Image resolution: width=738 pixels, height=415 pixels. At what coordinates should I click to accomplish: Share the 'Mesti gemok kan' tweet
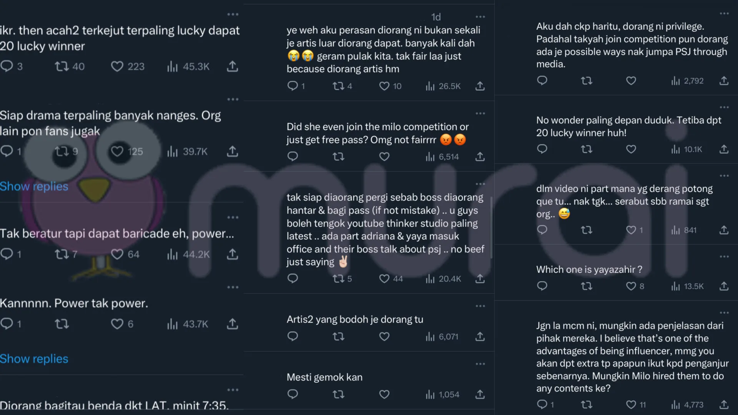coord(480,394)
